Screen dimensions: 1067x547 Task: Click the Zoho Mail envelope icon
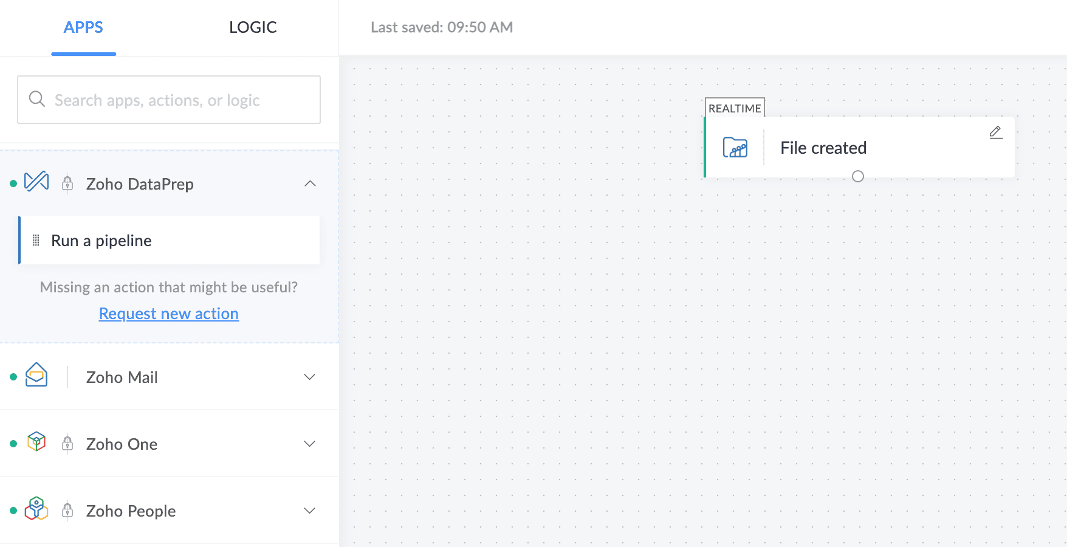(x=36, y=375)
